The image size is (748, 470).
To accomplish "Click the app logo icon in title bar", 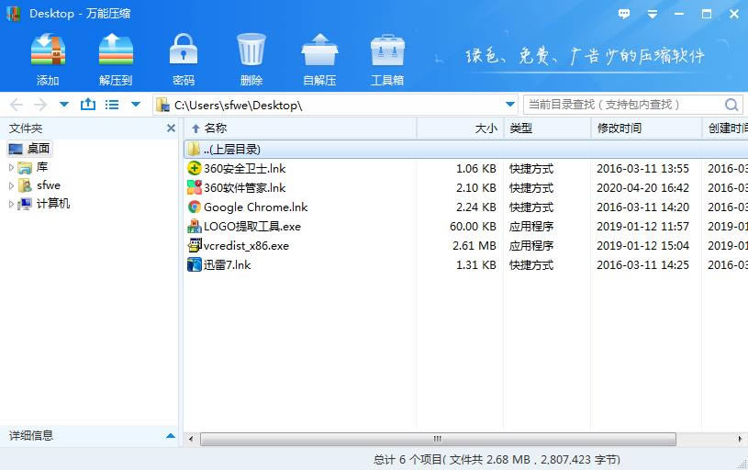I will point(14,14).
